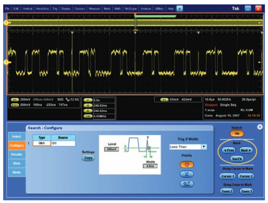Image resolution: width=268 pixels, height=203 pixels.
Task: Click the Ch1 source cell
Action: coord(63,143)
